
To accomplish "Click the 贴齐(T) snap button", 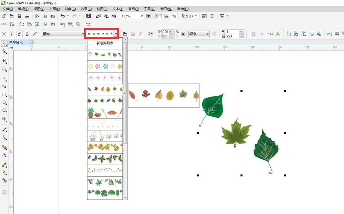I will (190, 16).
